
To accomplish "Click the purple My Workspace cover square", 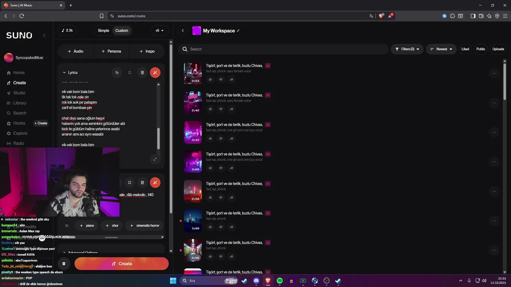I will tap(196, 31).
